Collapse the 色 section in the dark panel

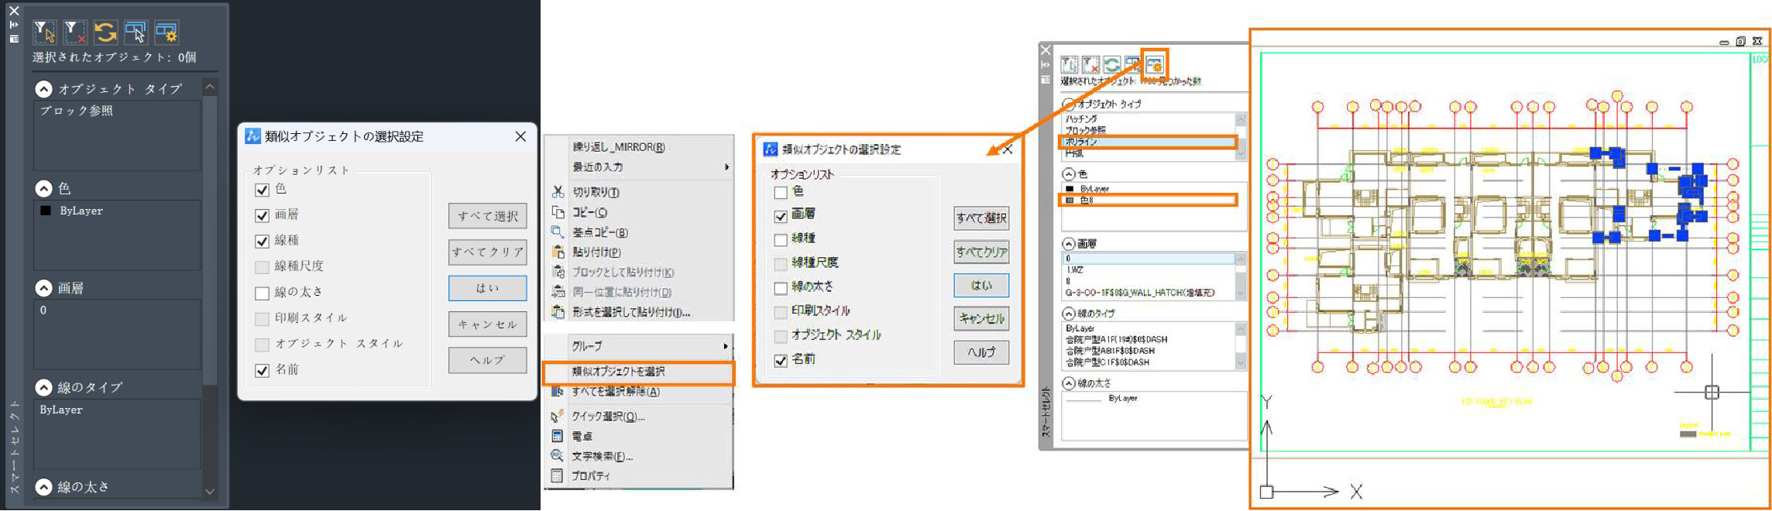coord(44,188)
